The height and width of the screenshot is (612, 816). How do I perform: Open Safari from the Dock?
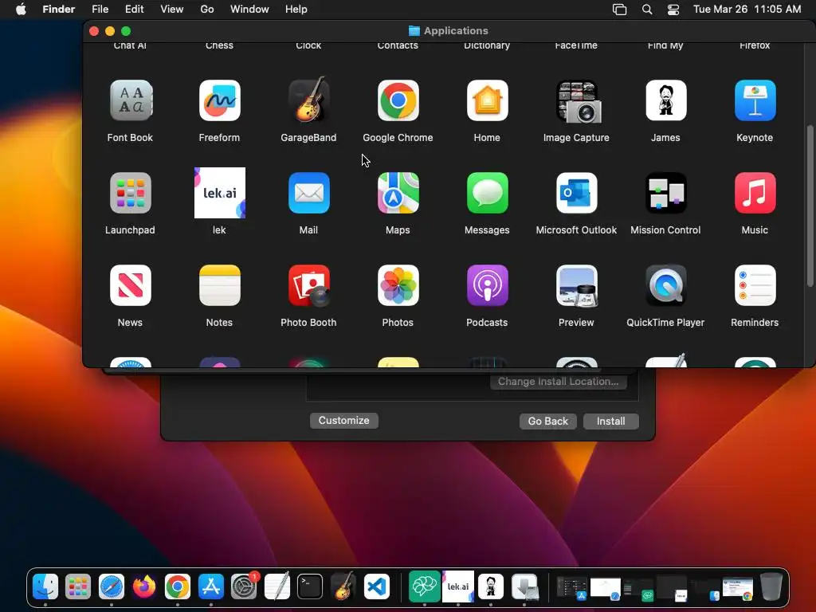tap(112, 586)
